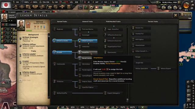195x109 pixels.
Task: Close the Leader Details window
Action: tap(175, 15)
